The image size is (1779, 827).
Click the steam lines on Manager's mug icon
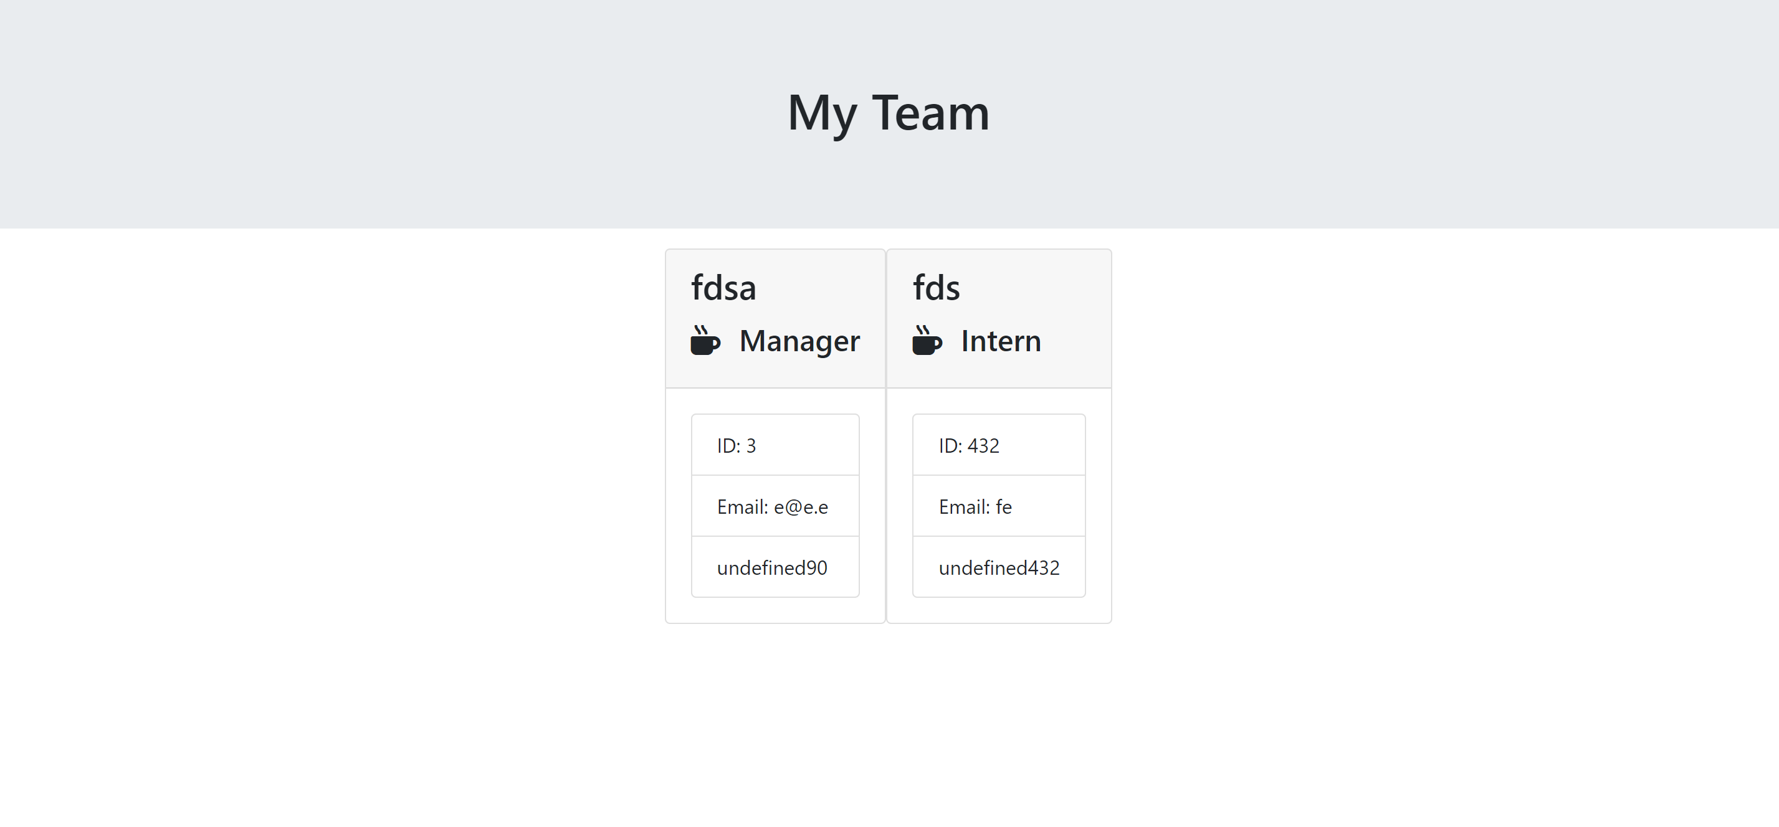coord(701,330)
